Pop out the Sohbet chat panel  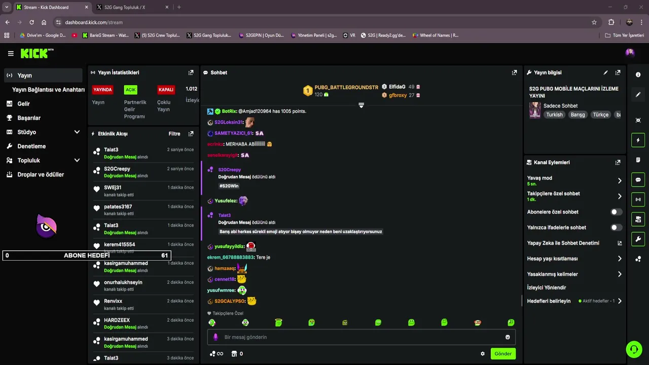pos(514,72)
